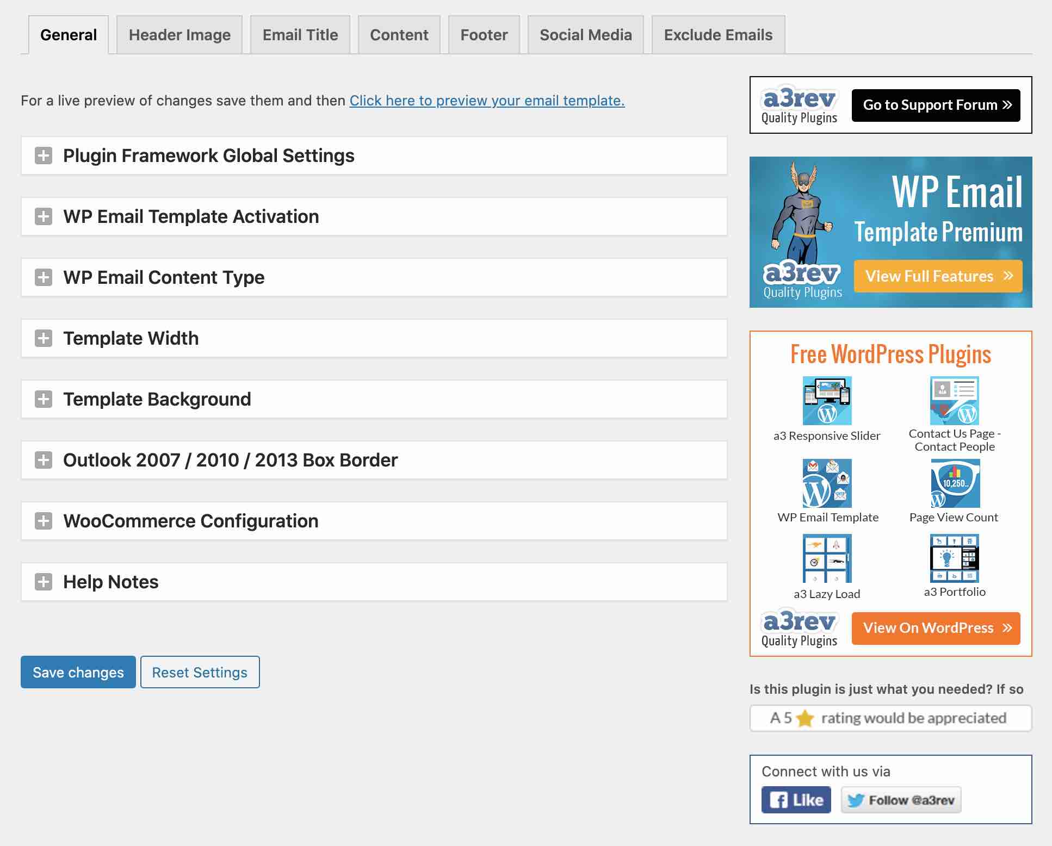
Task: Select the WP Email Template plugin icon
Action: [827, 483]
